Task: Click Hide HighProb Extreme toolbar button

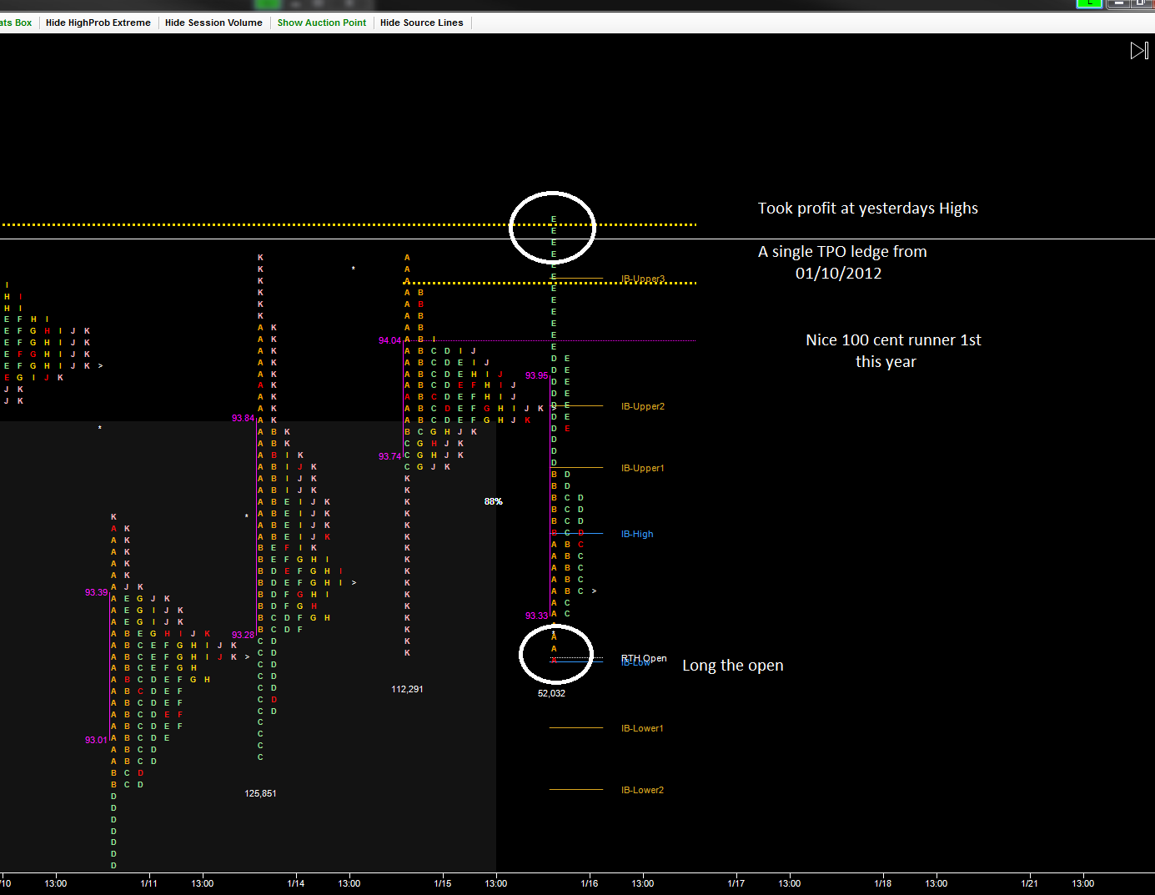Action: (98, 23)
